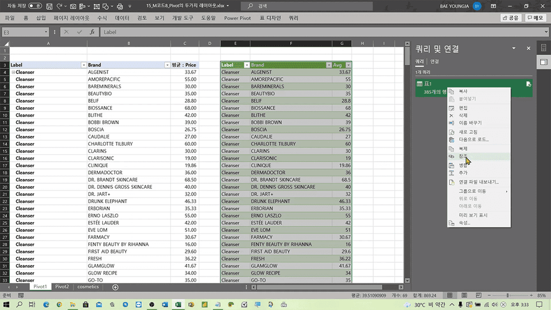The height and width of the screenshot is (310, 551).
Task: Open the 삽입 ribbon tab
Action: (x=41, y=18)
